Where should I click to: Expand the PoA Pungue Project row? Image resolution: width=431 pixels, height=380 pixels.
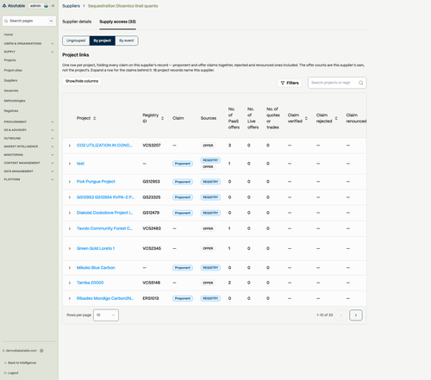click(x=70, y=182)
